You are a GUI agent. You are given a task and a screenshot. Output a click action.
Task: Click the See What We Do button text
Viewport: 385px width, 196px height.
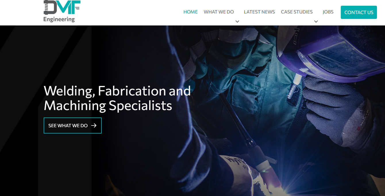click(68, 126)
